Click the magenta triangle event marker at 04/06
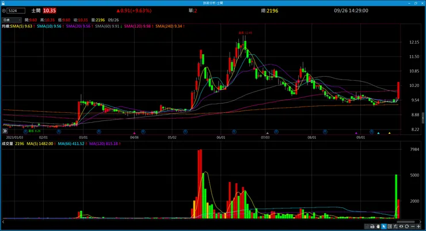426x231 pixels. click(x=134, y=133)
